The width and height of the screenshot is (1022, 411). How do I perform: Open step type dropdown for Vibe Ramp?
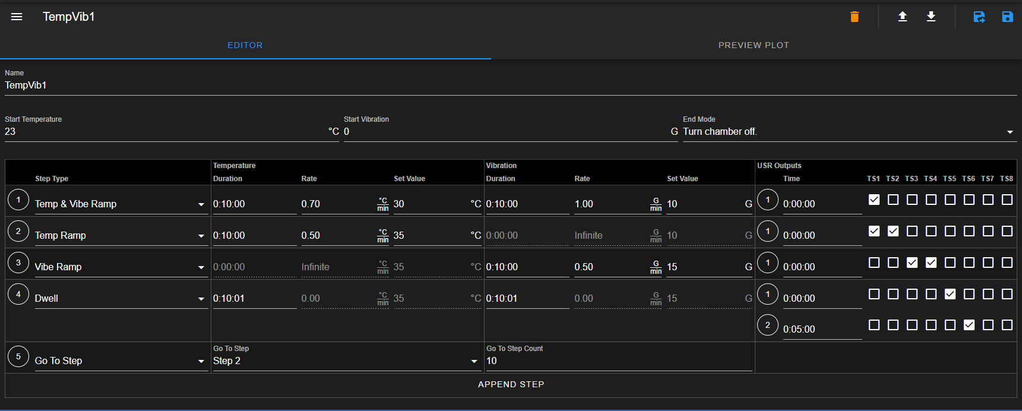click(x=121, y=267)
